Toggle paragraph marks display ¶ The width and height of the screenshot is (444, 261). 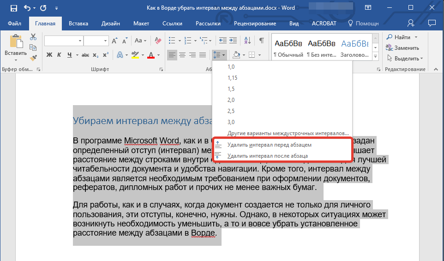262,41
